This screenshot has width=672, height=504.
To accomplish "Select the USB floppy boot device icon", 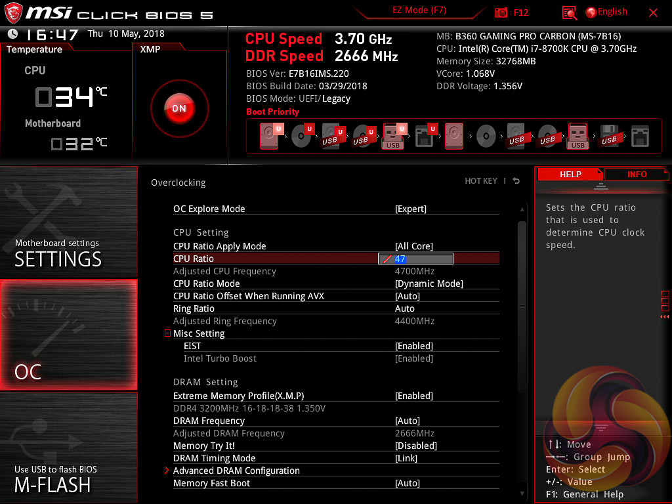I will pyautogui.click(x=609, y=136).
